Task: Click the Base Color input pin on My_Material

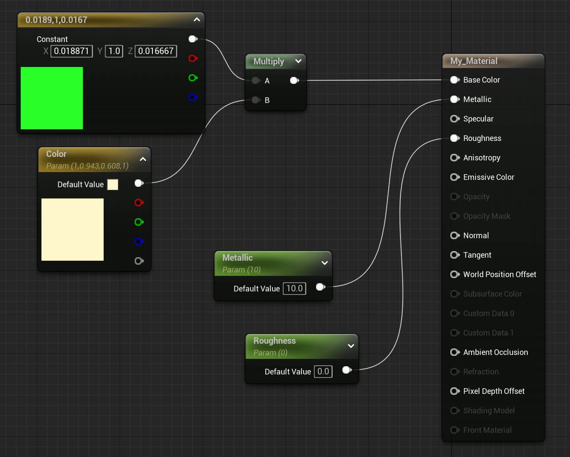Action: (455, 80)
